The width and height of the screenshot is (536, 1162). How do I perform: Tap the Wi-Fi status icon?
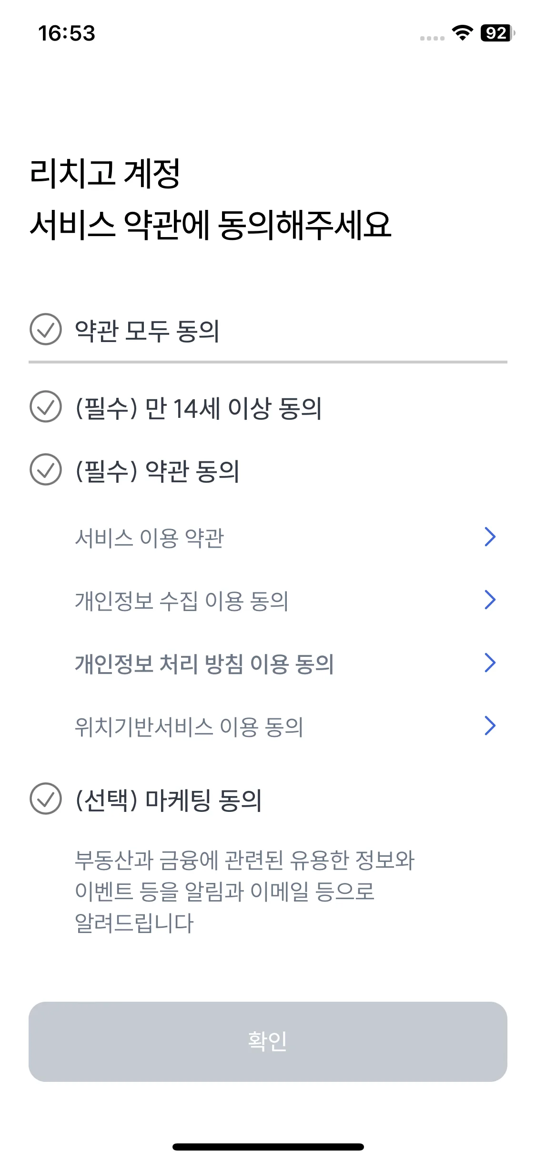click(x=462, y=32)
